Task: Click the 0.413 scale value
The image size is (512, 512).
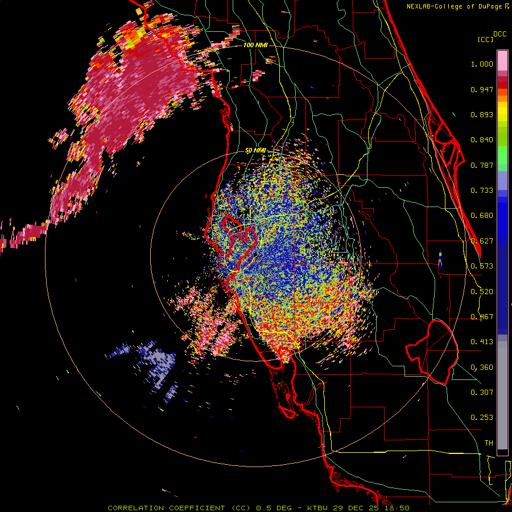Action: (482, 342)
